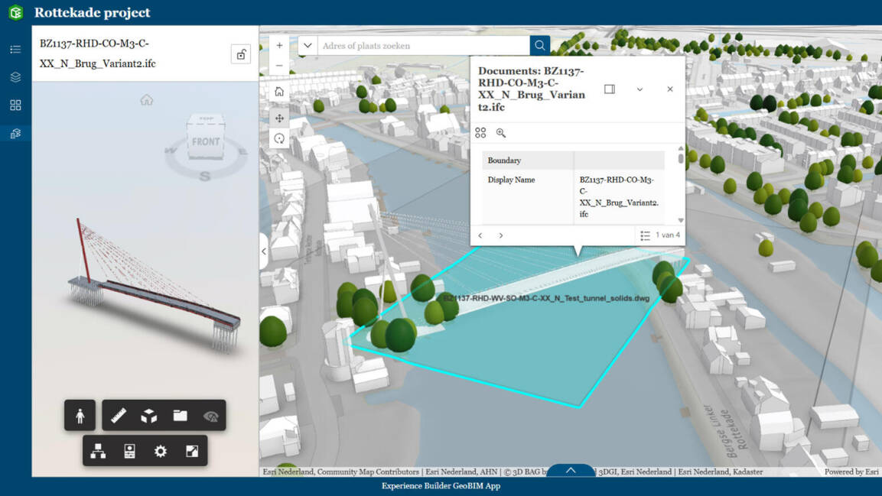Image resolution: width=882 pixels, height=496 pixels.
Task: Click the search magnifier button
Action: [x=540, y=46]
